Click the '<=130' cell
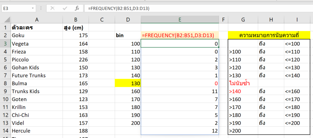 (297, 67)
